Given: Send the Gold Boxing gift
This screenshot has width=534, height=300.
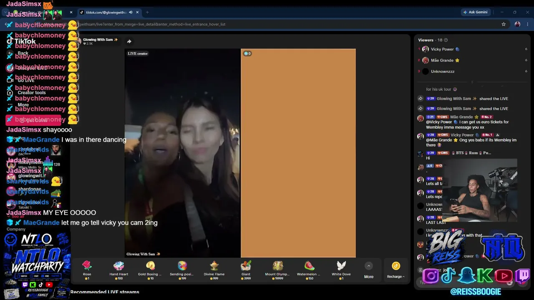Looking at the screenshot, I should [x=150, y=270].
